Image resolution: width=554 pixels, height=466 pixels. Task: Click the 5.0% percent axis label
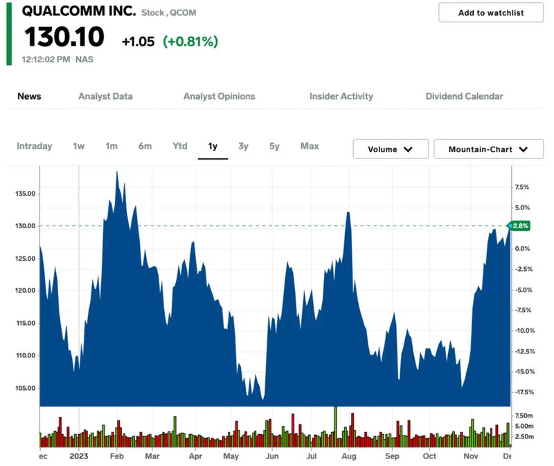[x=522, y=207]
